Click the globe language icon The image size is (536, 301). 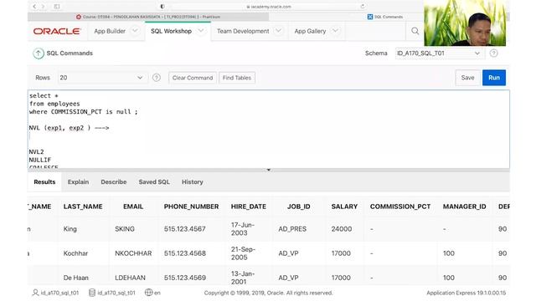click(148, 293)
